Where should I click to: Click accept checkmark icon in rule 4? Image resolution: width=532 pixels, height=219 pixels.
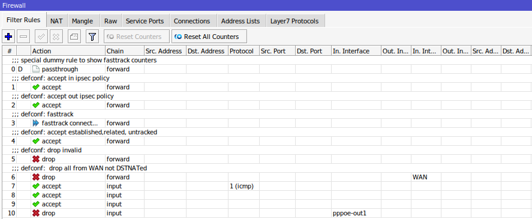coord(35,141)
